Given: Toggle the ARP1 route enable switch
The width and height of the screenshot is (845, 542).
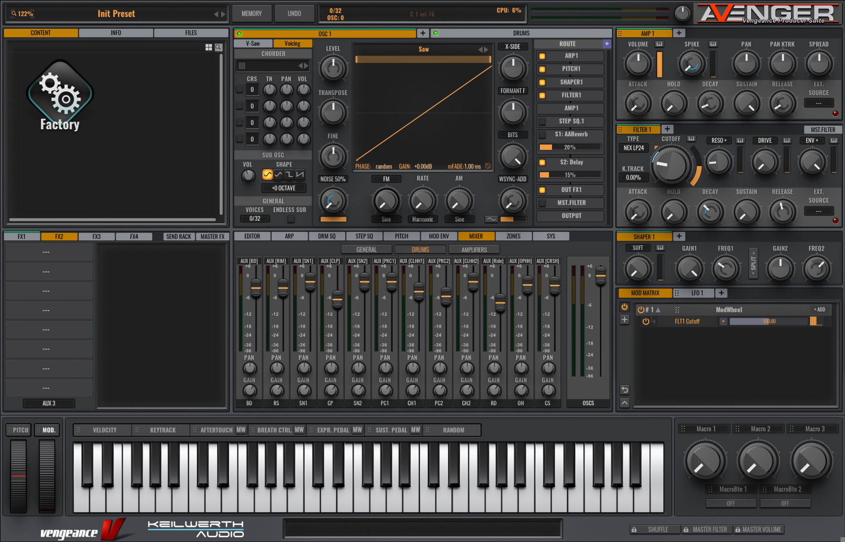Looking at the screenshot, I should click(x=542, y=56).
